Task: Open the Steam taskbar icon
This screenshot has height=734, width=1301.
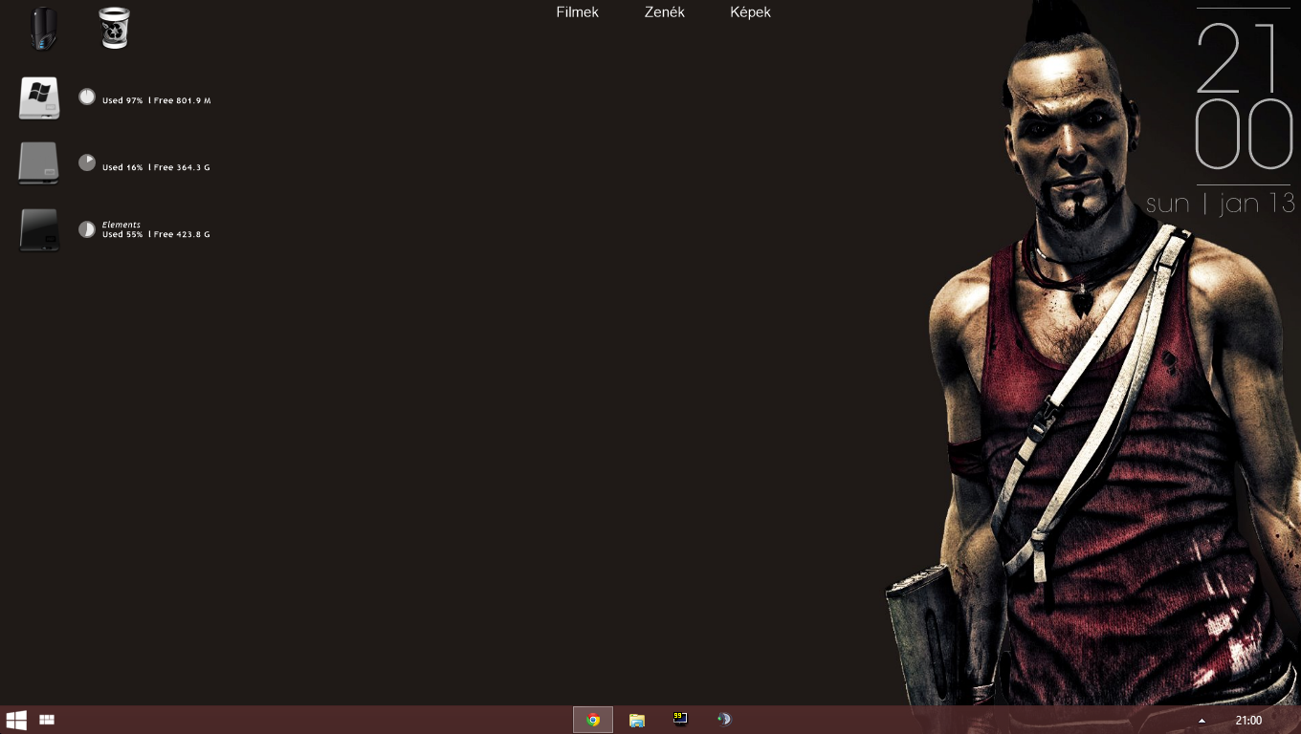Action: 724,720
